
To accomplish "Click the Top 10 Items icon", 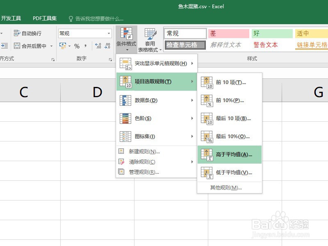I will point(207,83).
